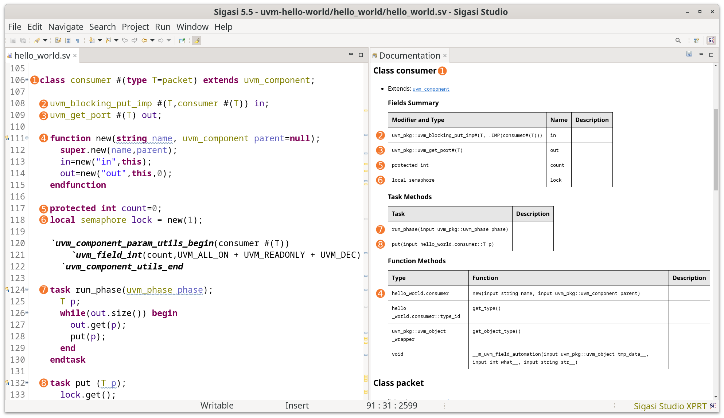724x418 pixels.
Task: Click the Save toolbar icon
Action: tap(13, 40)
